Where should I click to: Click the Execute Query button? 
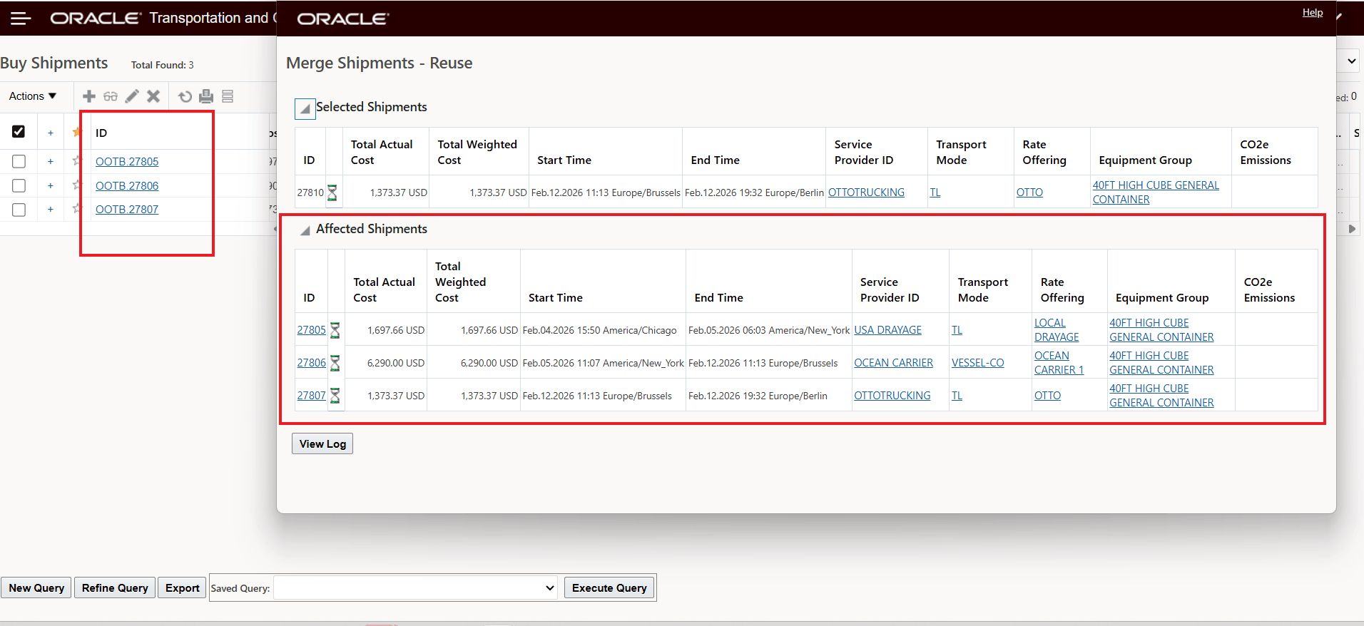tap(609, 587)
